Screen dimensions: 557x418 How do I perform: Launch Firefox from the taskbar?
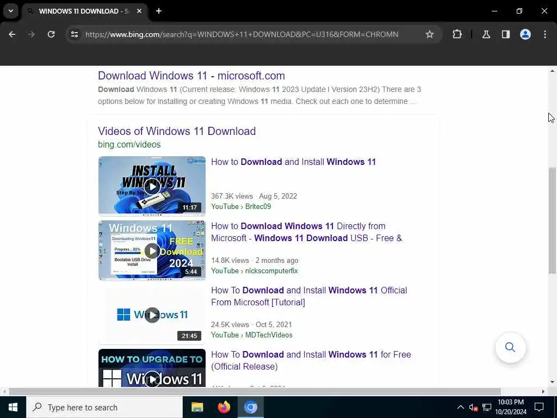pyautogui.click(x=224, y=407)
